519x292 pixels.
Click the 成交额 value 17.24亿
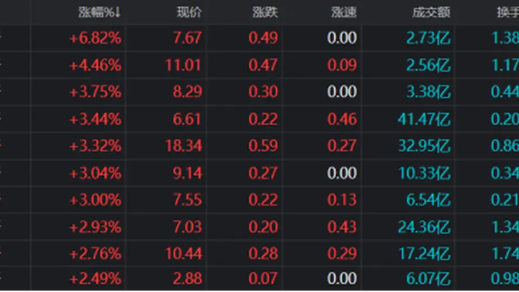click(424, 254)
